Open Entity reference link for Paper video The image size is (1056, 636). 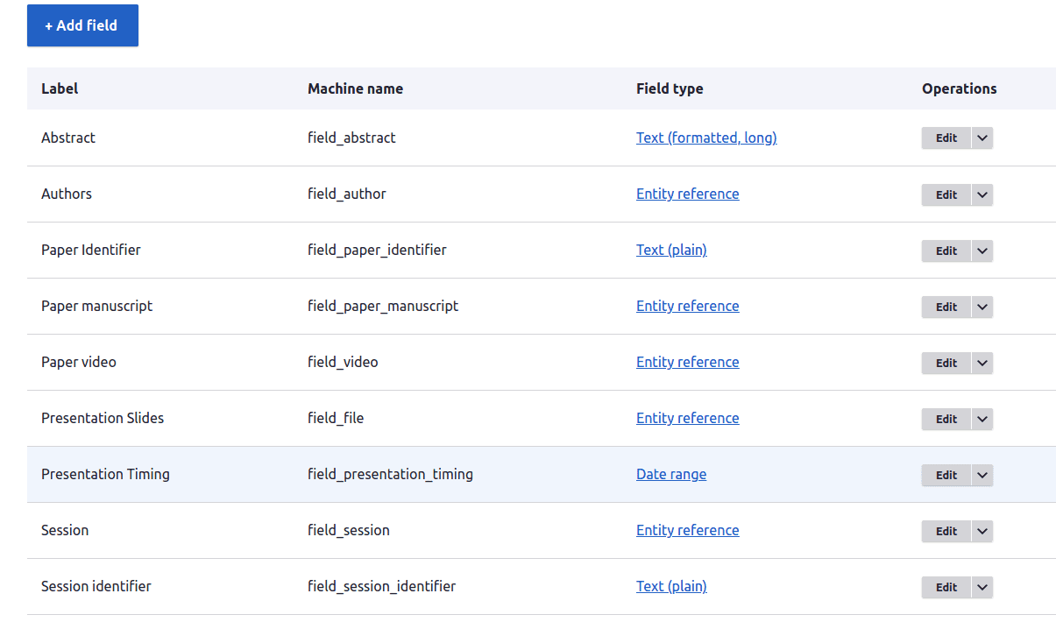pos(688,362)
